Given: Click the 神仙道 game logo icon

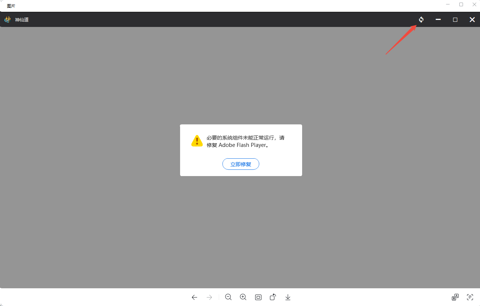Looking at the screenshot, I should pos(7,20).
